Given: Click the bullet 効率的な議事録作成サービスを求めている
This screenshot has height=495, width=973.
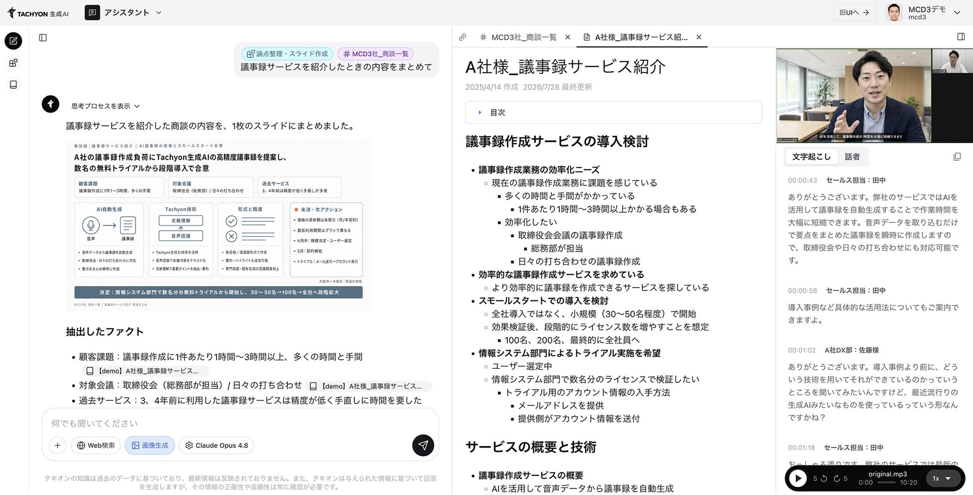Looking at the screenshot, I should (x=561, y=275).
